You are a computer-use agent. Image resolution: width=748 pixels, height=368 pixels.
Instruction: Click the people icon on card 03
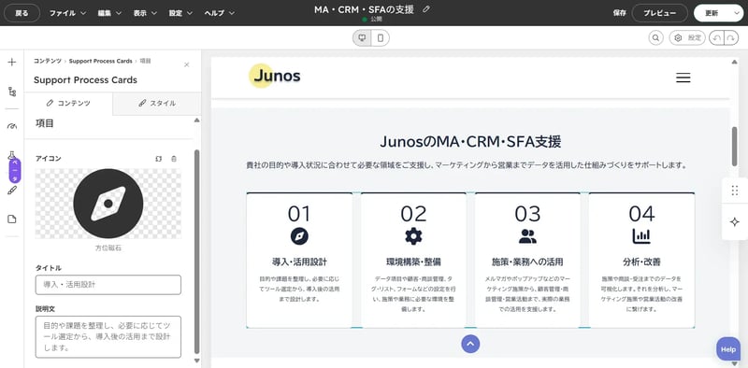pyautogui.click(x=527, y=236)
